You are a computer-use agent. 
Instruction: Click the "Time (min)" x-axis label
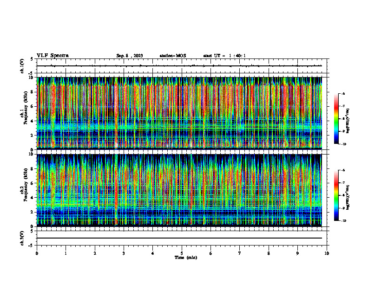[186, 258]
